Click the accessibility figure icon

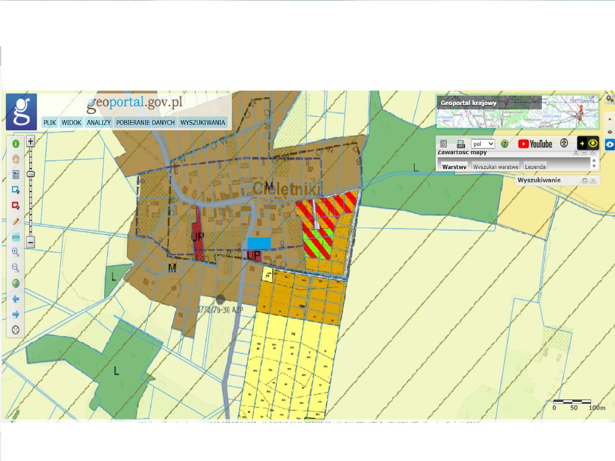coord(564,143)
